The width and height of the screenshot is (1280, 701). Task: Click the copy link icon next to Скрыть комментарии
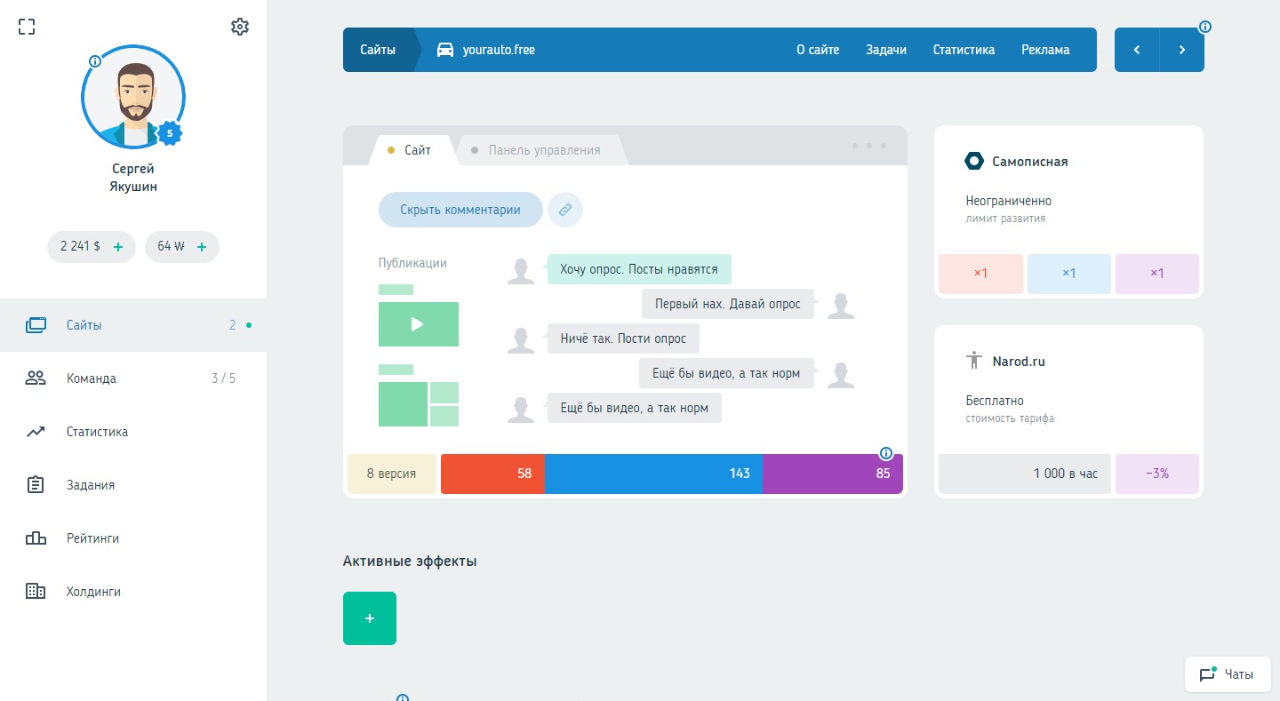564,211
